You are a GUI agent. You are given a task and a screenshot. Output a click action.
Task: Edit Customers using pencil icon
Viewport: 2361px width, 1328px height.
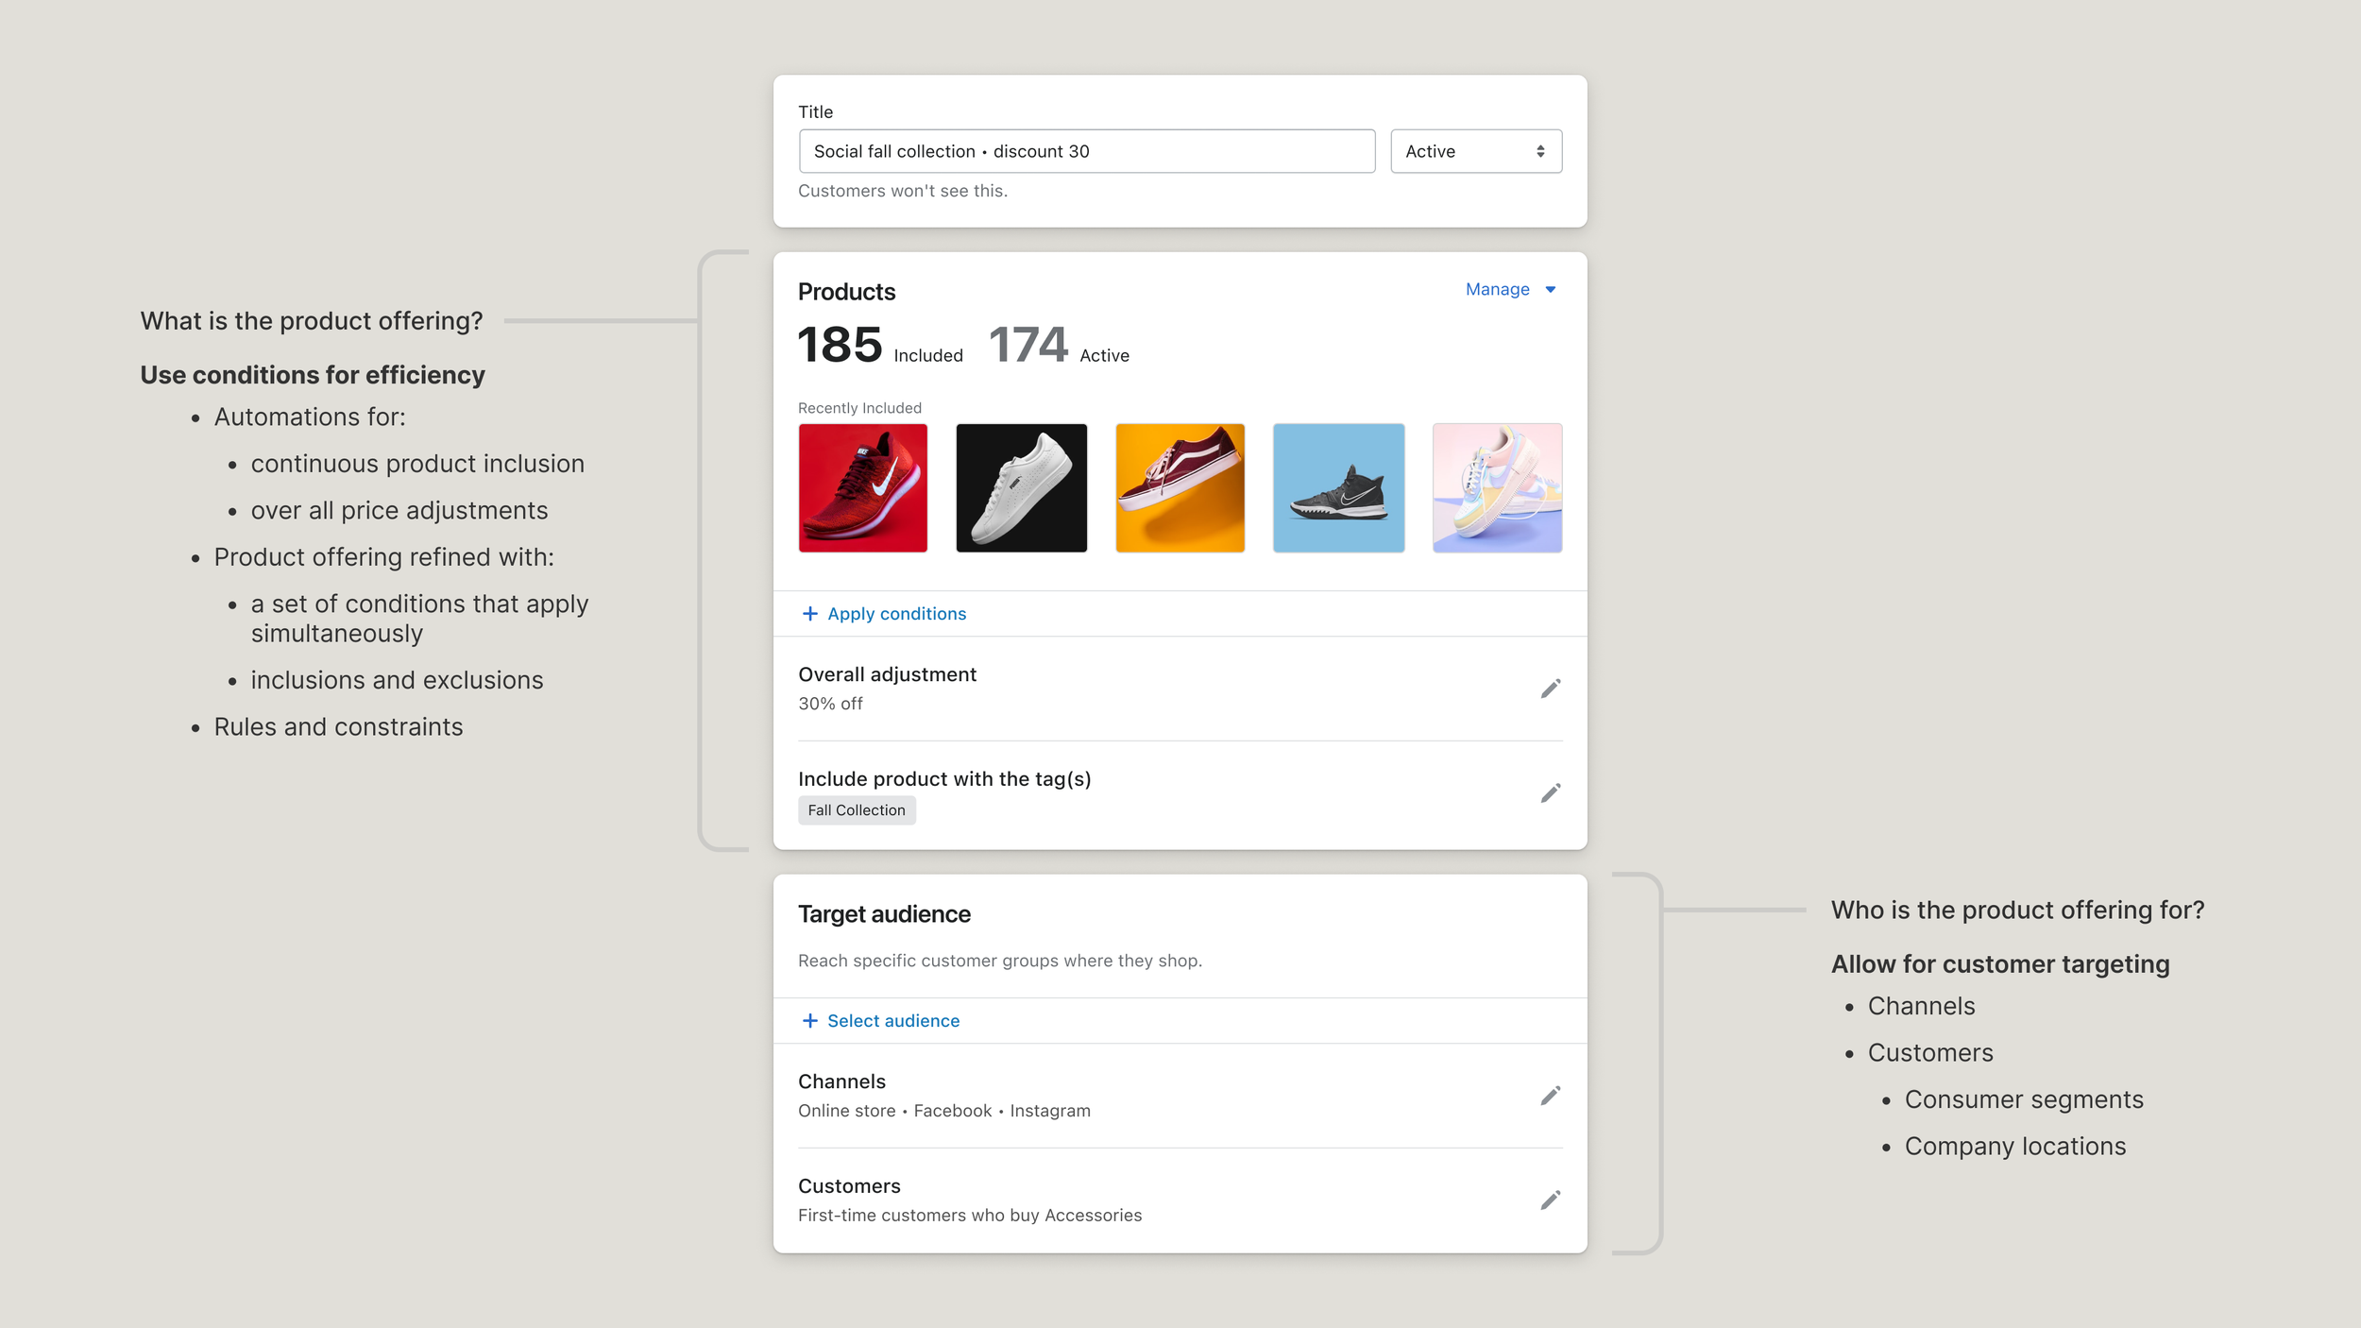click(1550, 1200)
